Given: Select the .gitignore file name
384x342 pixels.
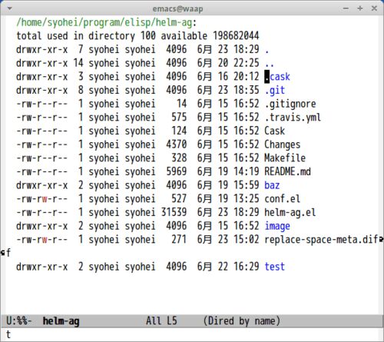Looking at the screenshot, I should pyautogui.click(x=290, y=104).
